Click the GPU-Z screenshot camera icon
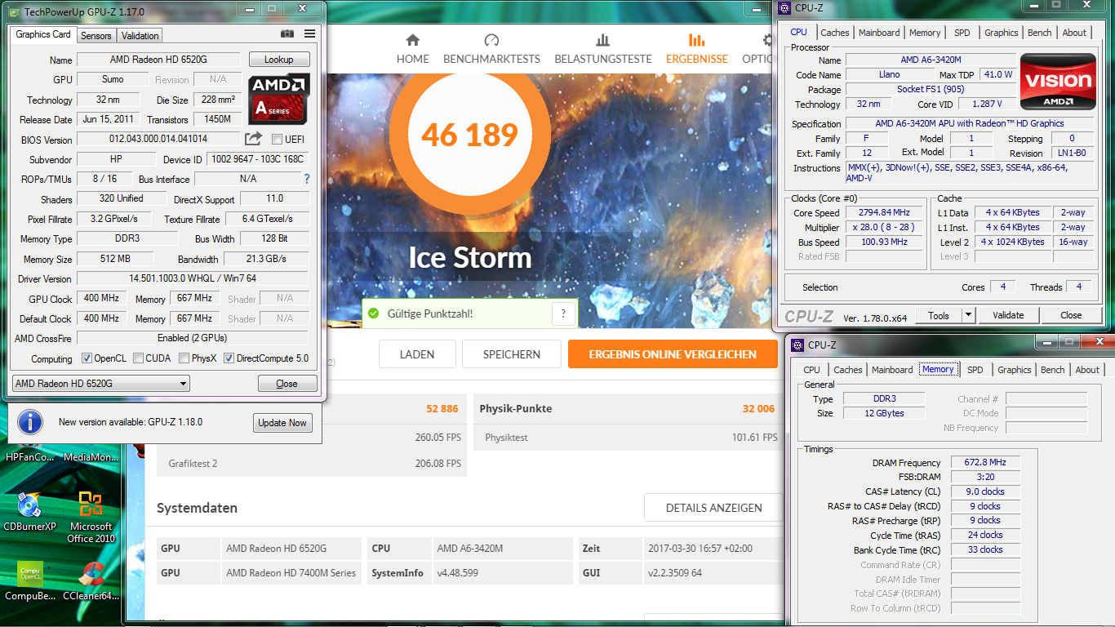The width and height of the screenshot is (1115, 627). (x=287, y=33)
